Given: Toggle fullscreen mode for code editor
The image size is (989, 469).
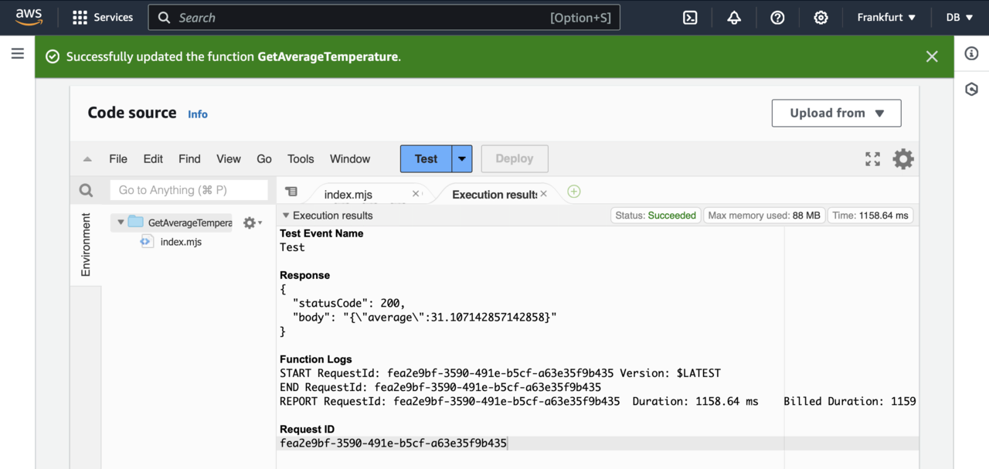Looking at the screenshot, I should [872, 159].
